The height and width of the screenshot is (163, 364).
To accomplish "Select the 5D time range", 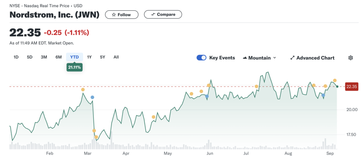I will (x=30, y=57).
